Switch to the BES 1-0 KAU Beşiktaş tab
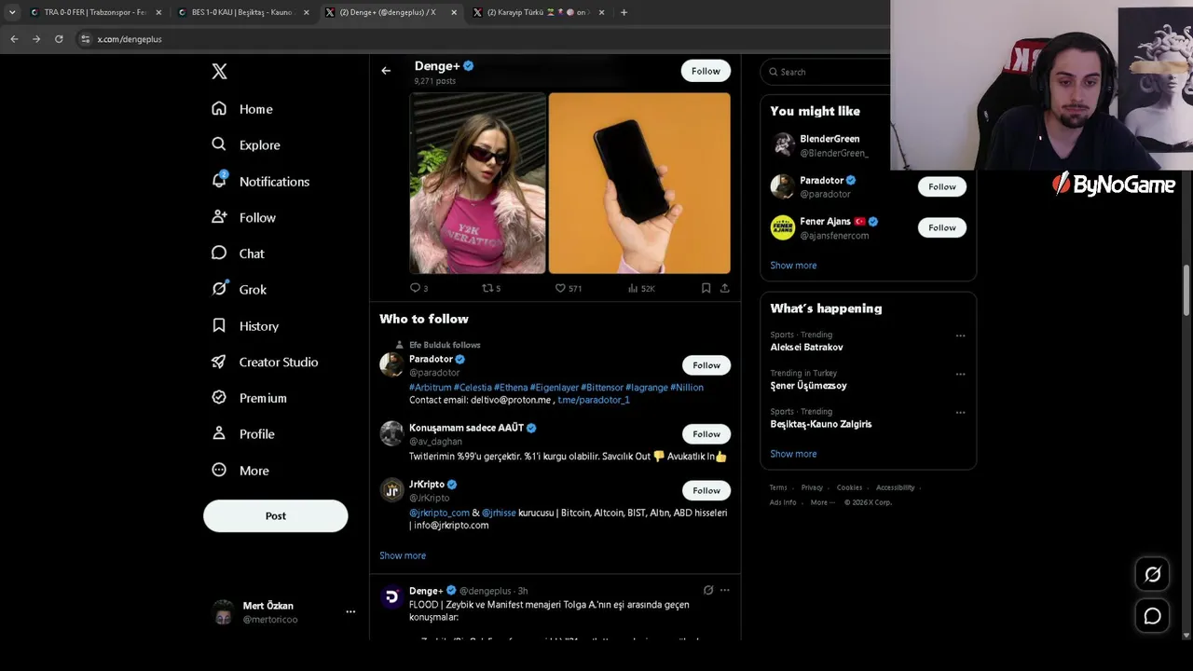This screenshot has height=671, width=1193. (x=241, y=12)
